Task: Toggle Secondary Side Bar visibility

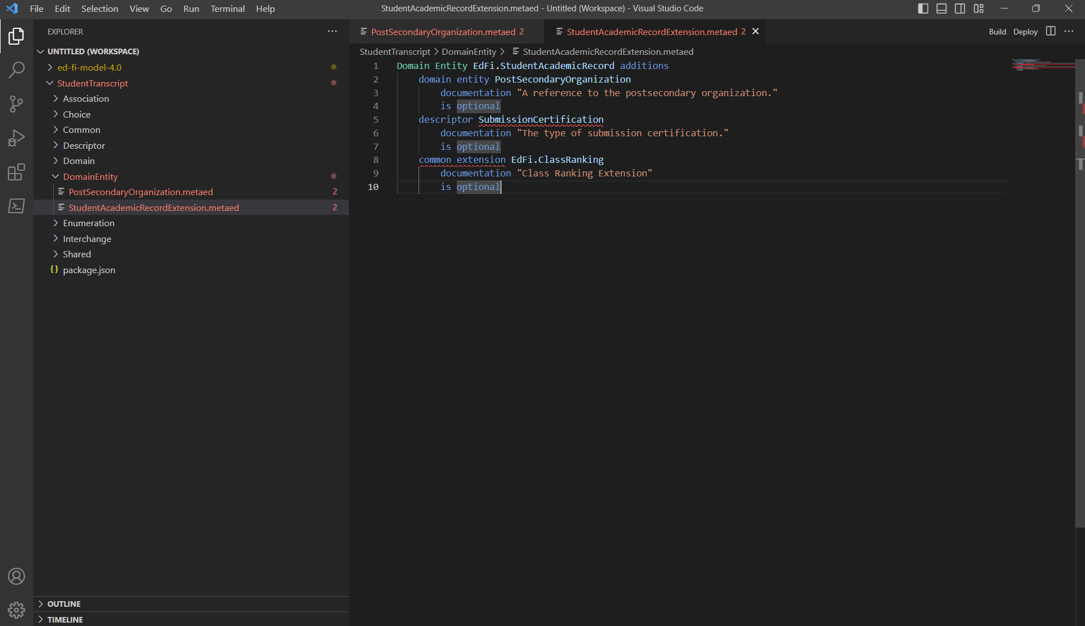Action: [x=960, y=8]
